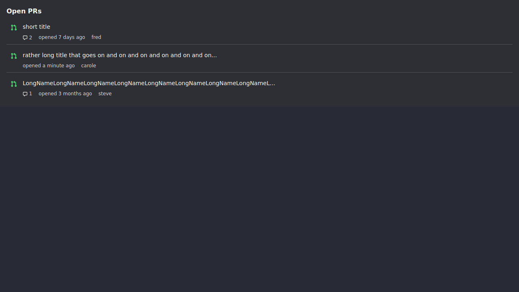Open the "rather long title" pull request
519x292 pixels.
(120, 55)
